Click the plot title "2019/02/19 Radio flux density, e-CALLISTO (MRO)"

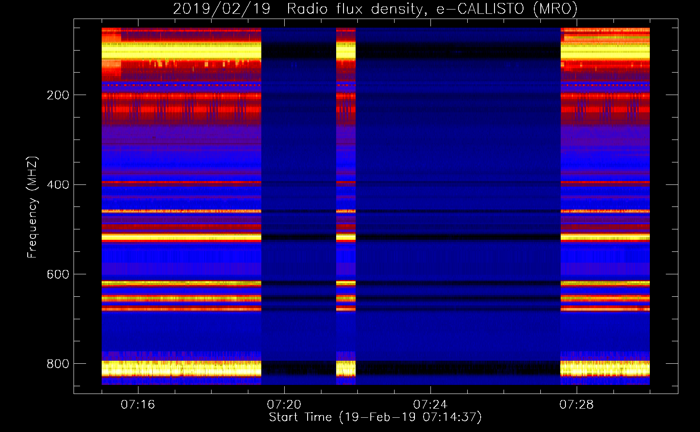375,9
